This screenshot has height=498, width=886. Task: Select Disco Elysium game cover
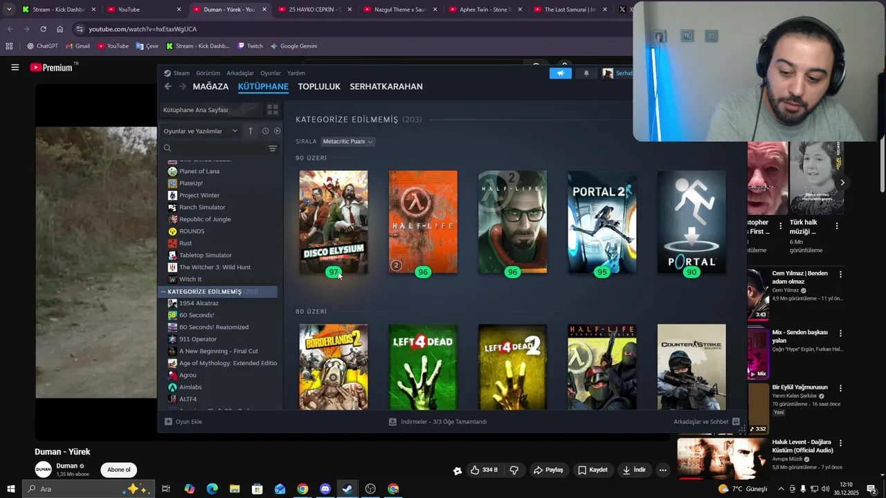334,221
